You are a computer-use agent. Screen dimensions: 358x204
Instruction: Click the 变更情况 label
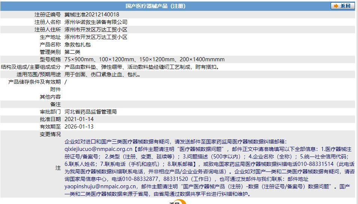click(x=50, y=134)
